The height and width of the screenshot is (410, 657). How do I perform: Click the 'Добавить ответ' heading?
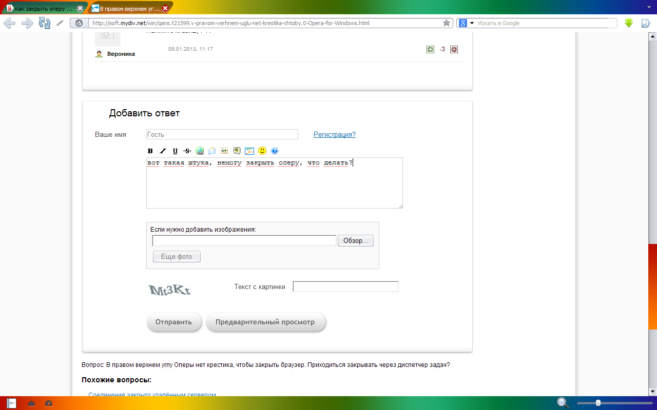(144, 113)
